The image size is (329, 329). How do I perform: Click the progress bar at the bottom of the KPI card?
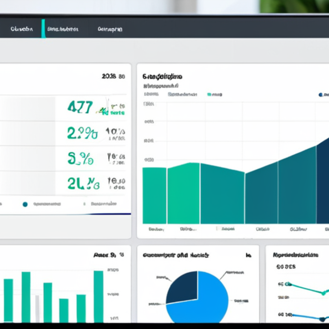(x=64, y=213)
